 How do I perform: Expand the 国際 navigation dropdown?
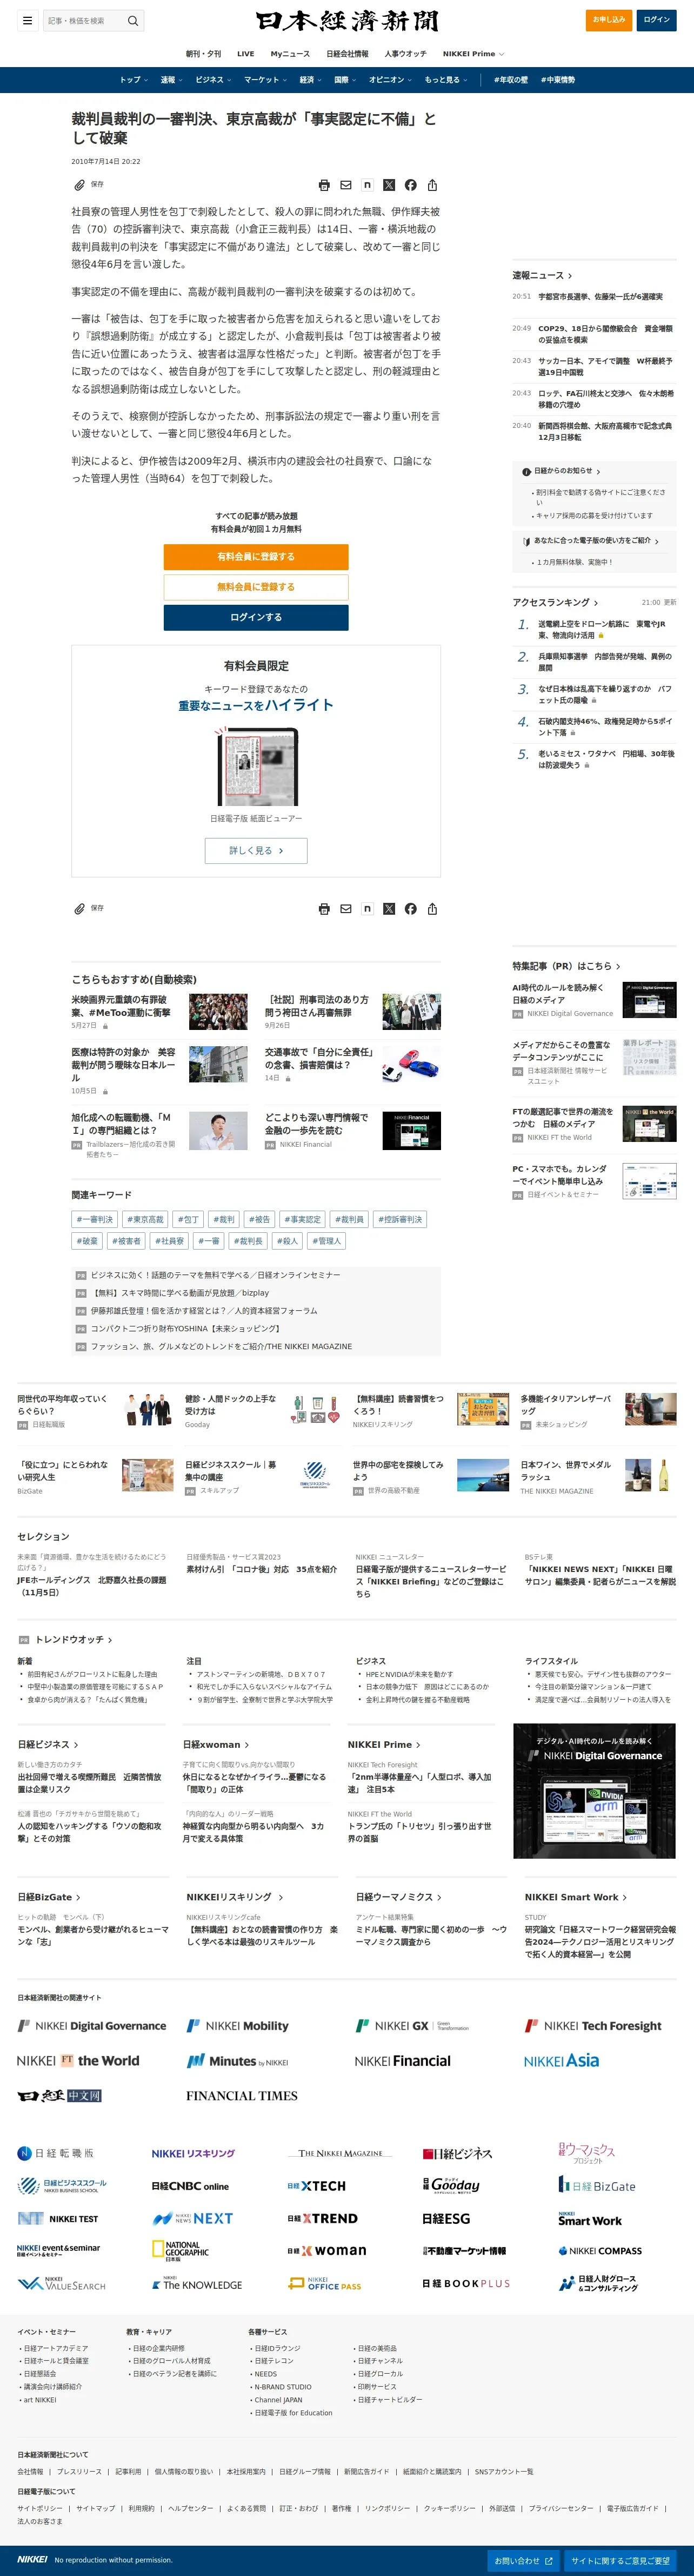pyautogui.click(x=344, y=80)
